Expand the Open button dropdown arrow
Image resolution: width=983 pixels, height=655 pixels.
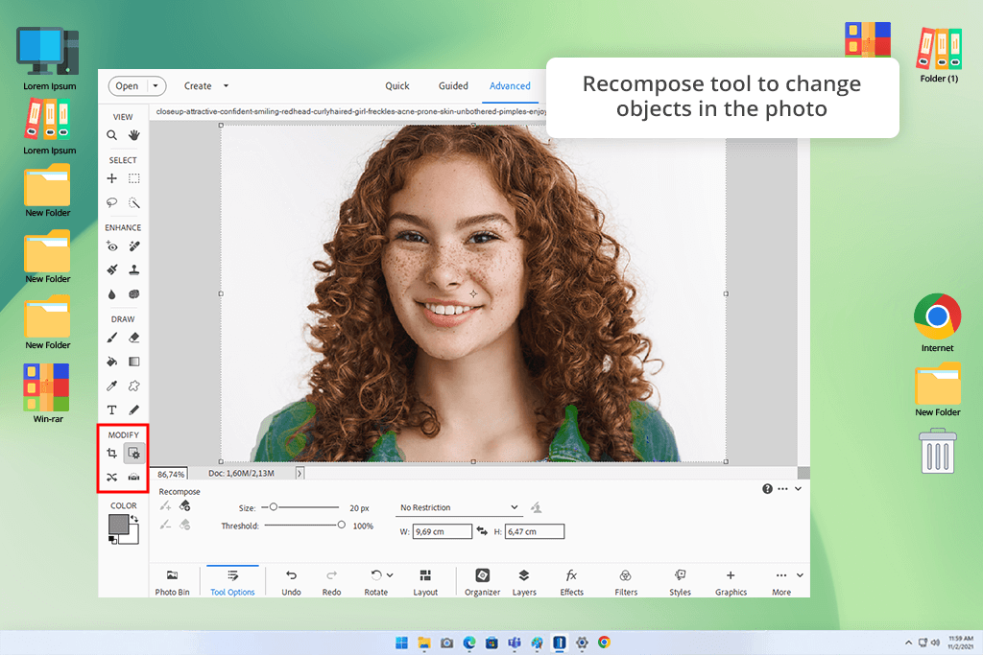click(155, 86)
